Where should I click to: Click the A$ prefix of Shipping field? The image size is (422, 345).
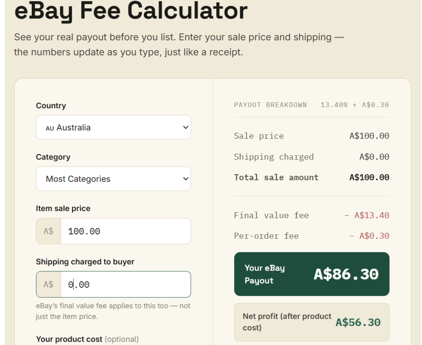tap(49, 284)
